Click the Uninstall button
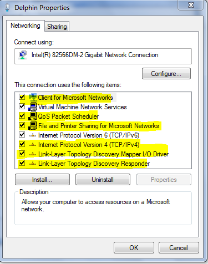The width and height of the screenshot is (208, 264). [x=103, y=180]
